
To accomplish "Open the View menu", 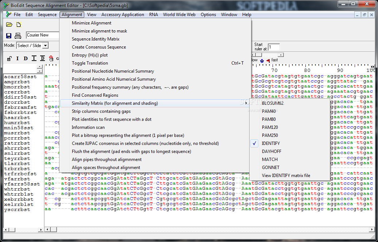I will (x=92, y=15).
